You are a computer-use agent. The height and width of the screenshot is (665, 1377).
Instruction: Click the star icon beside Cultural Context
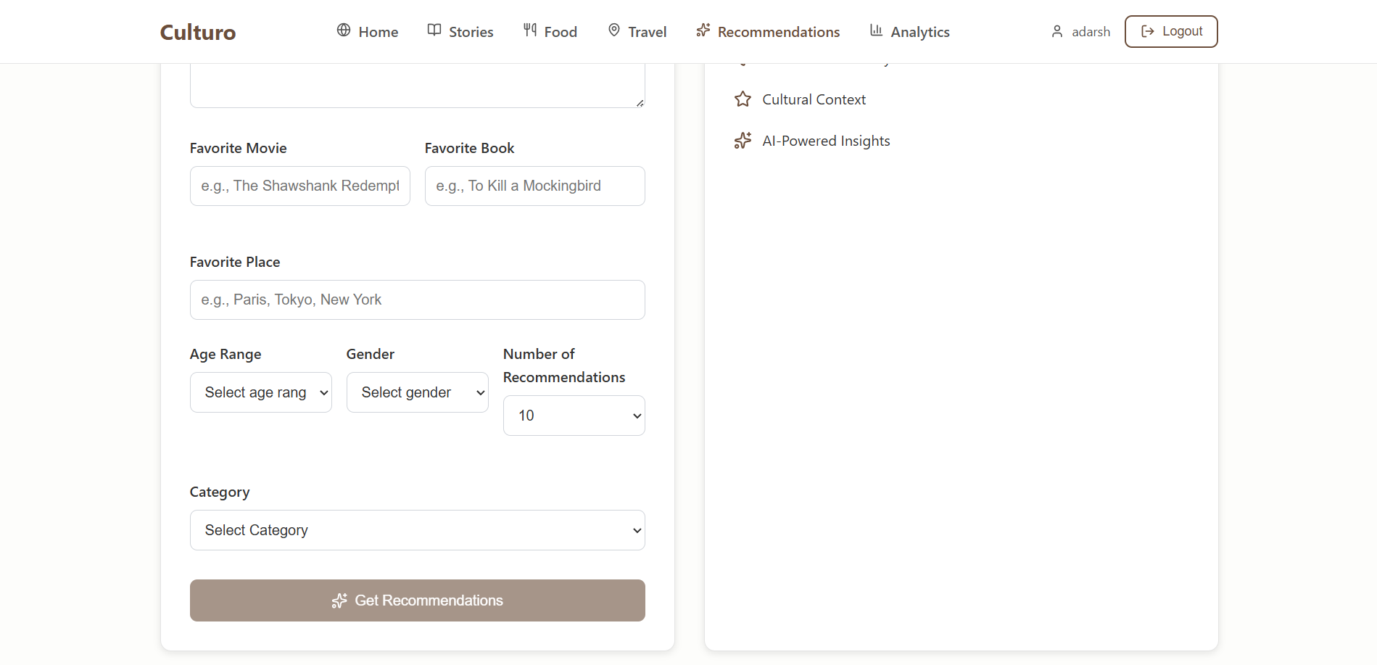743,99
